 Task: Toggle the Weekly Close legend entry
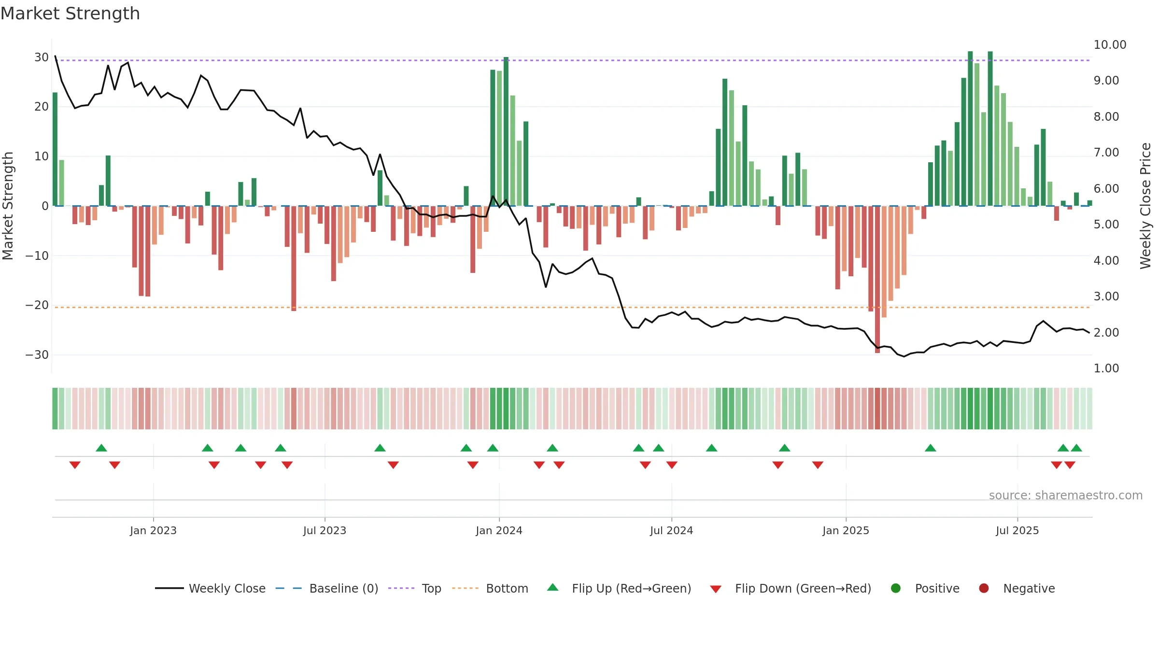coord(210,588)
